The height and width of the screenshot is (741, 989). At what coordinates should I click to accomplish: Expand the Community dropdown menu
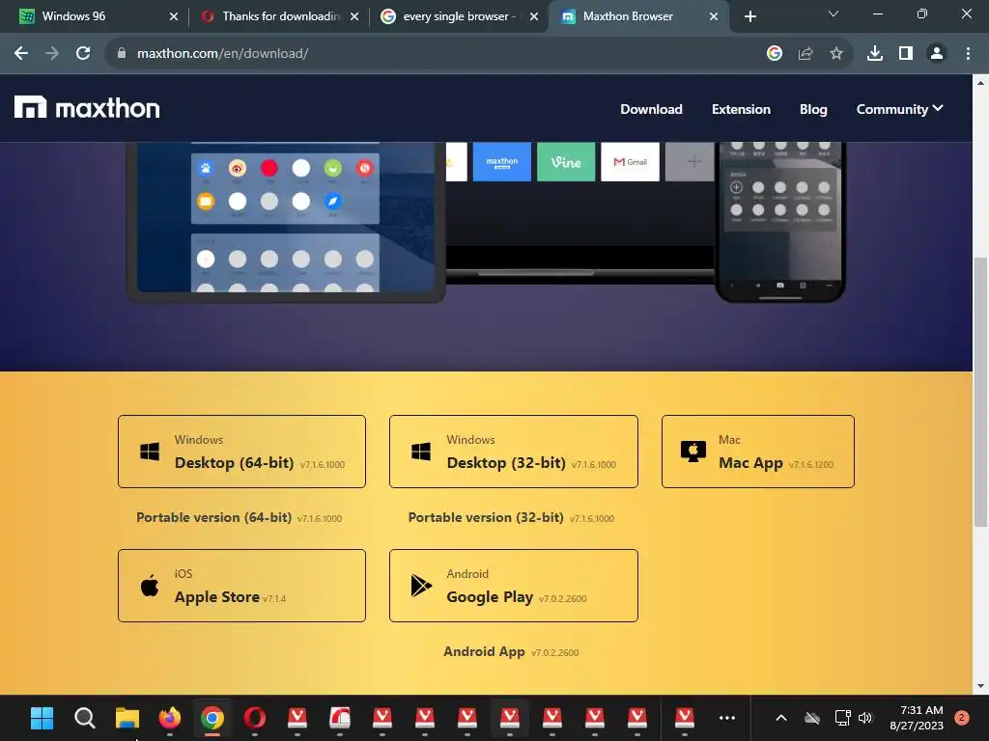pos(899,109)
